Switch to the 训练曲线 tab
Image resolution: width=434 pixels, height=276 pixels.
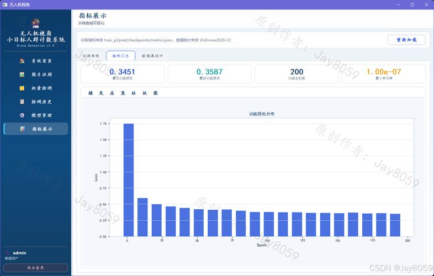(x=91, y=56)
